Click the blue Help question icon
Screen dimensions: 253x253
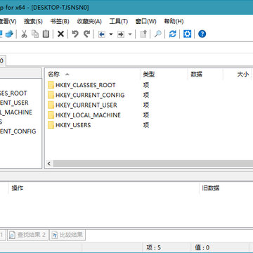pos(202,34)
